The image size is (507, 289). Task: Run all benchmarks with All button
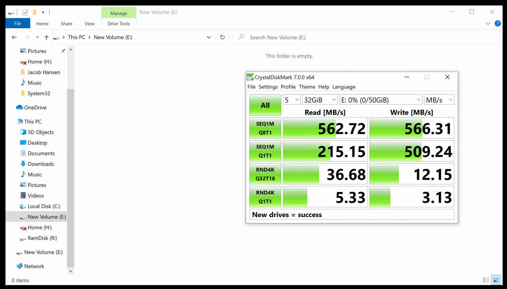pos(265,105)
